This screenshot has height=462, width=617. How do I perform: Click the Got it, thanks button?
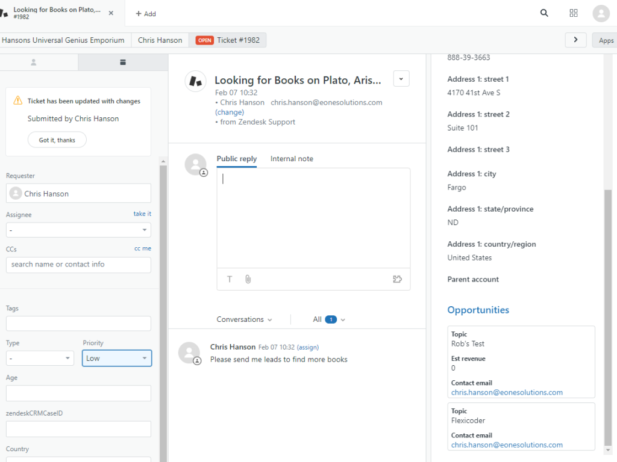57,140
